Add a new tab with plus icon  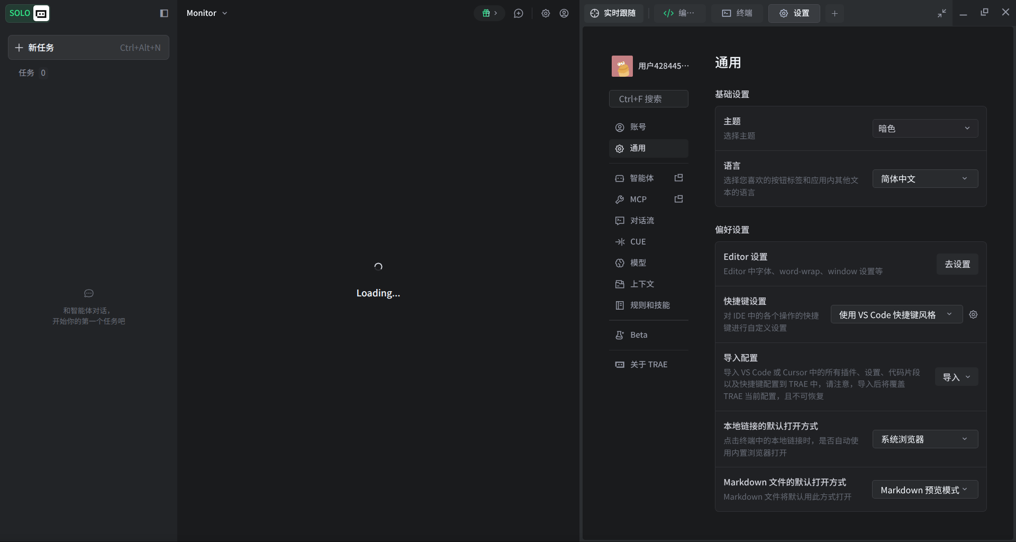click(x=834, y=13)
